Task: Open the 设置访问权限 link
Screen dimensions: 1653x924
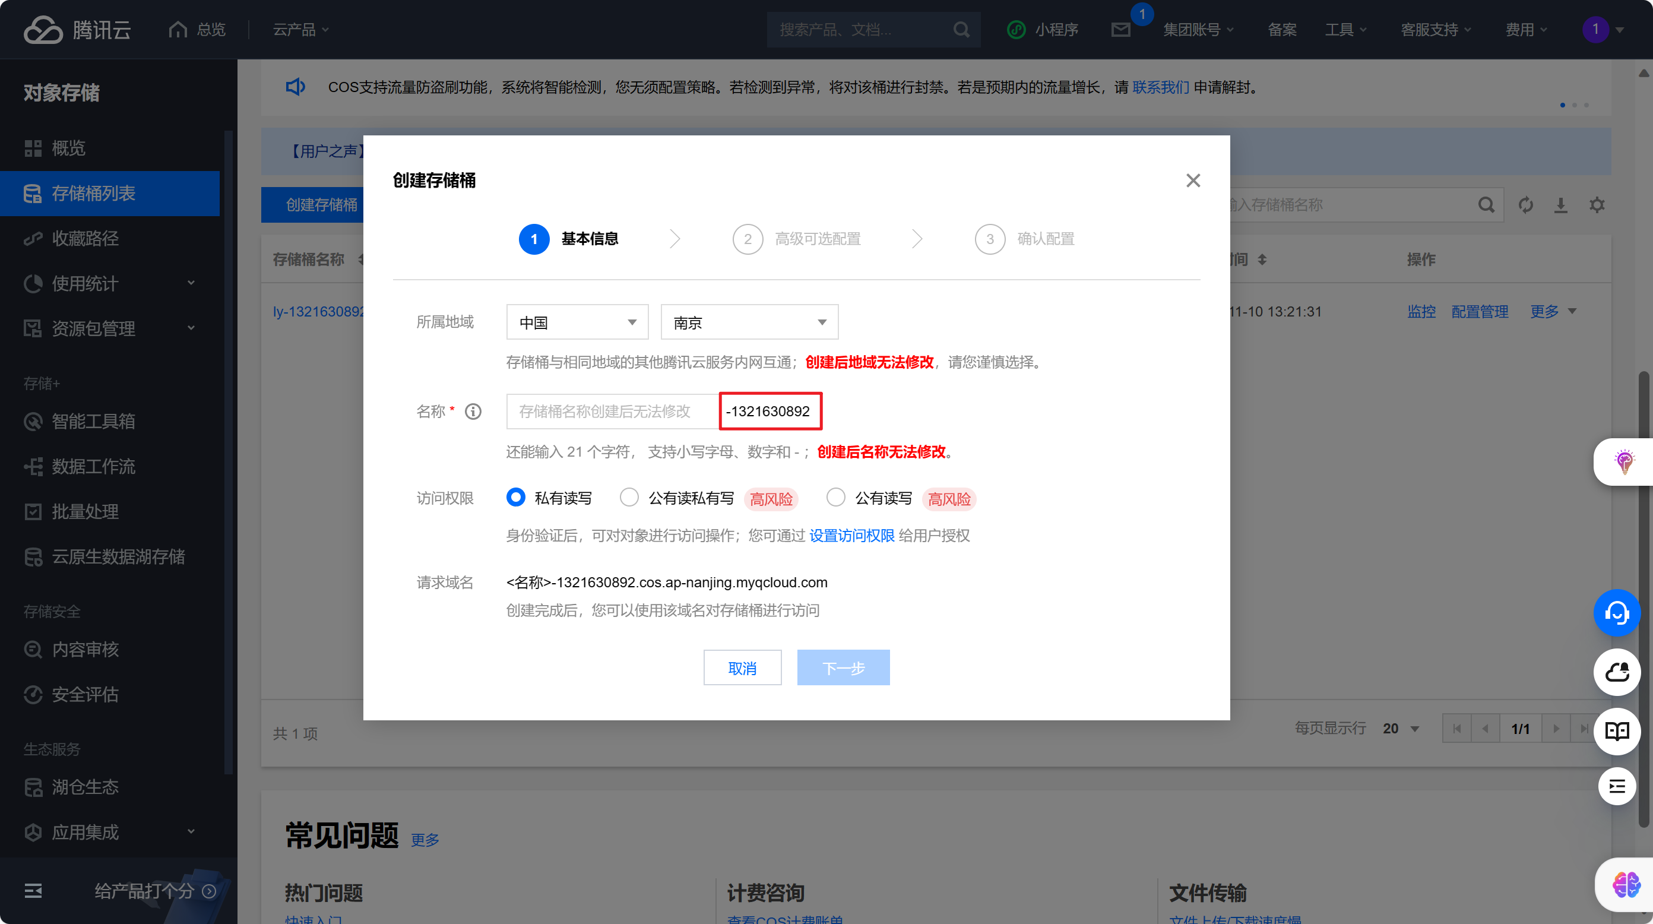Action: click(851, 535)
